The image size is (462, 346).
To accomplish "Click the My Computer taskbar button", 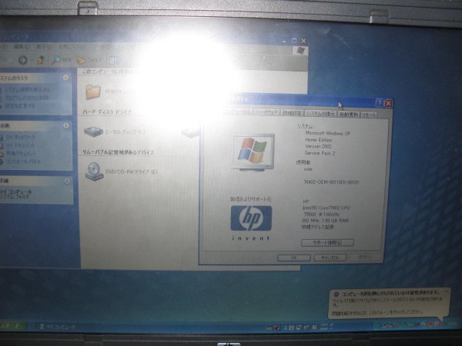I will pyautogui.click(x=58, y=327).
